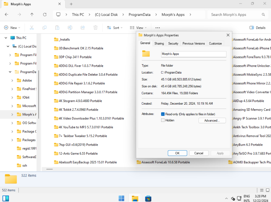Go back with the Back arrow
Screen dimensions: 271x202
click(7, 15)
